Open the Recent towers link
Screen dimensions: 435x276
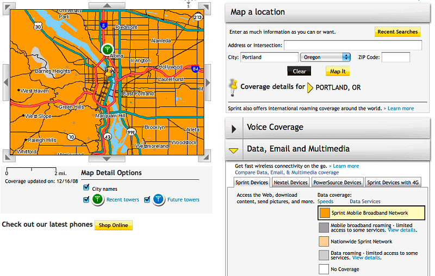pos(123,199)
